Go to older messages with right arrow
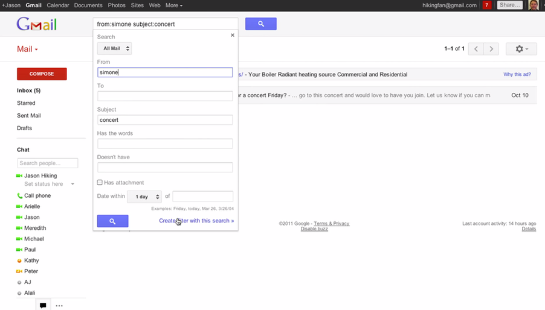545x310 pixels. click(x=491, y=49)
